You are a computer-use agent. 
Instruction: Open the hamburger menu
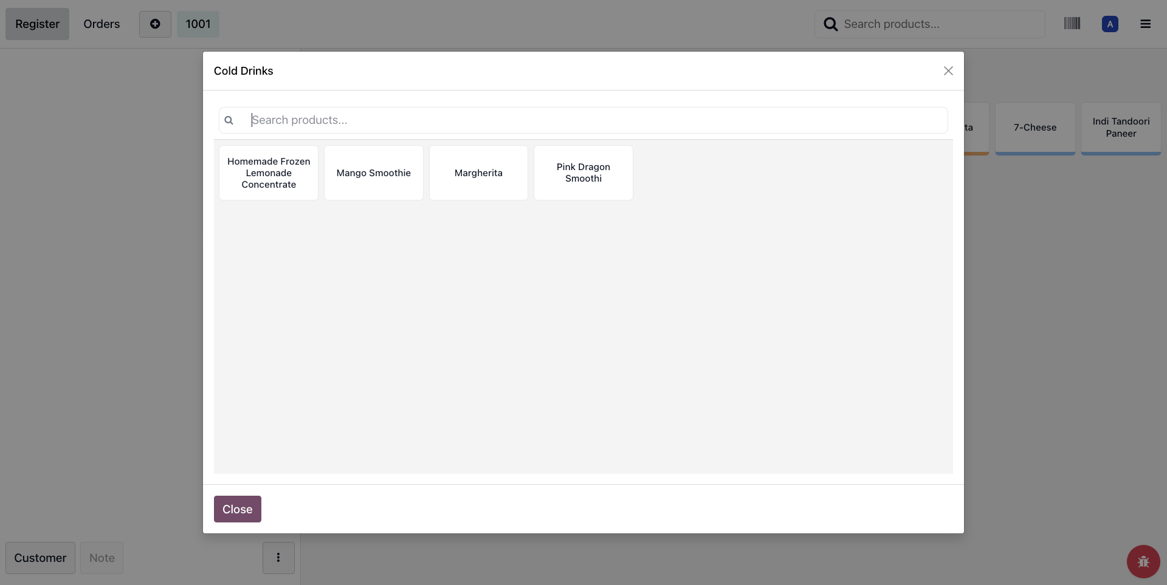coord(1146,24)
